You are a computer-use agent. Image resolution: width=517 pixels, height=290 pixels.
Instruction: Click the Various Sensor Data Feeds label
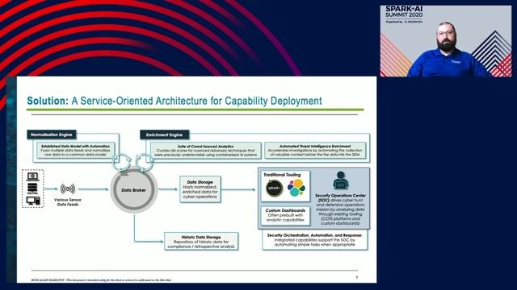point(68,202)
